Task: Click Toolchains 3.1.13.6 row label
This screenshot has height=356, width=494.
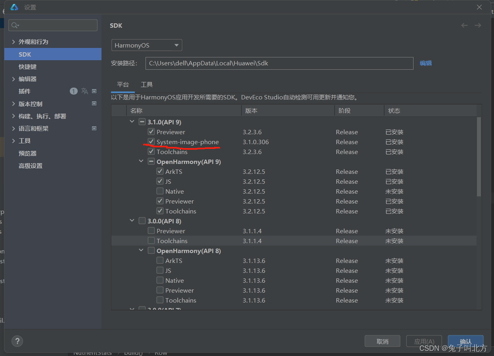Action: (181, 300)
